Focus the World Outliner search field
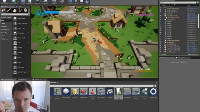The width and height of the screenshot is (200, 112). pyautogui.click(x=178, y=2)
